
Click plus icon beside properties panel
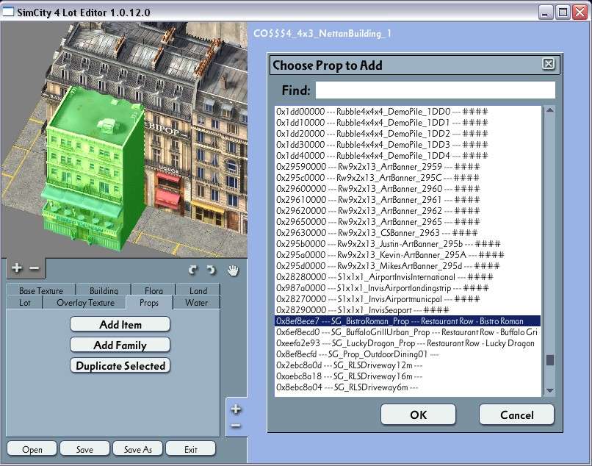point(236,409)
